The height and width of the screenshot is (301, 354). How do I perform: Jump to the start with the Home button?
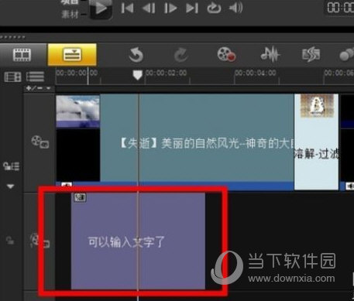(x=128, y=8)
